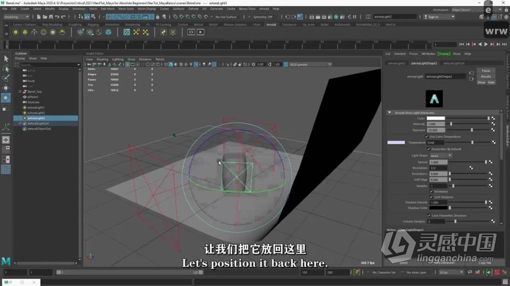Choose the Rotate tool in toolbox
510x286 pixels.
6,97
